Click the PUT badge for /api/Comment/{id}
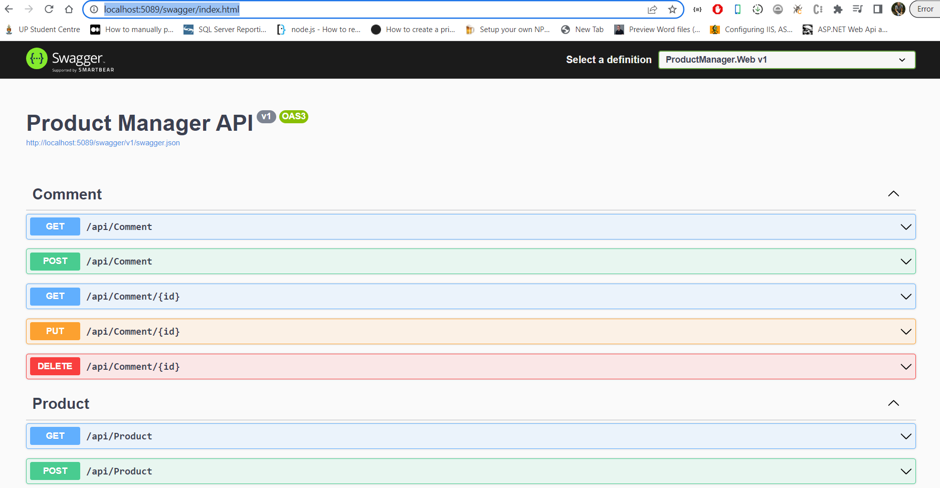The width and height of the screenshot is (940, 488). [x=55, y=331]
